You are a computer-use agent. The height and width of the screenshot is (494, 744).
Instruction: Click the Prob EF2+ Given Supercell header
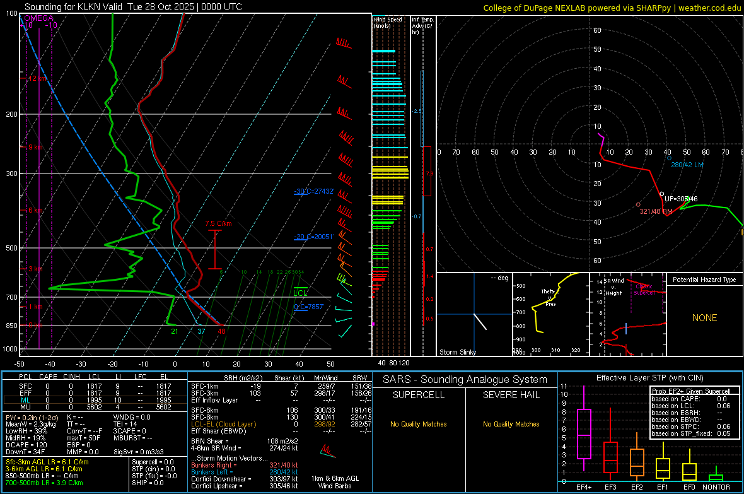click(x=691, y=391)
